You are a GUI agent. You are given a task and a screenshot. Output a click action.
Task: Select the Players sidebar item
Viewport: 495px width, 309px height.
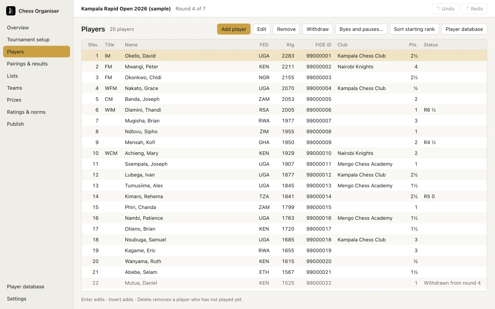coord(36,52)
